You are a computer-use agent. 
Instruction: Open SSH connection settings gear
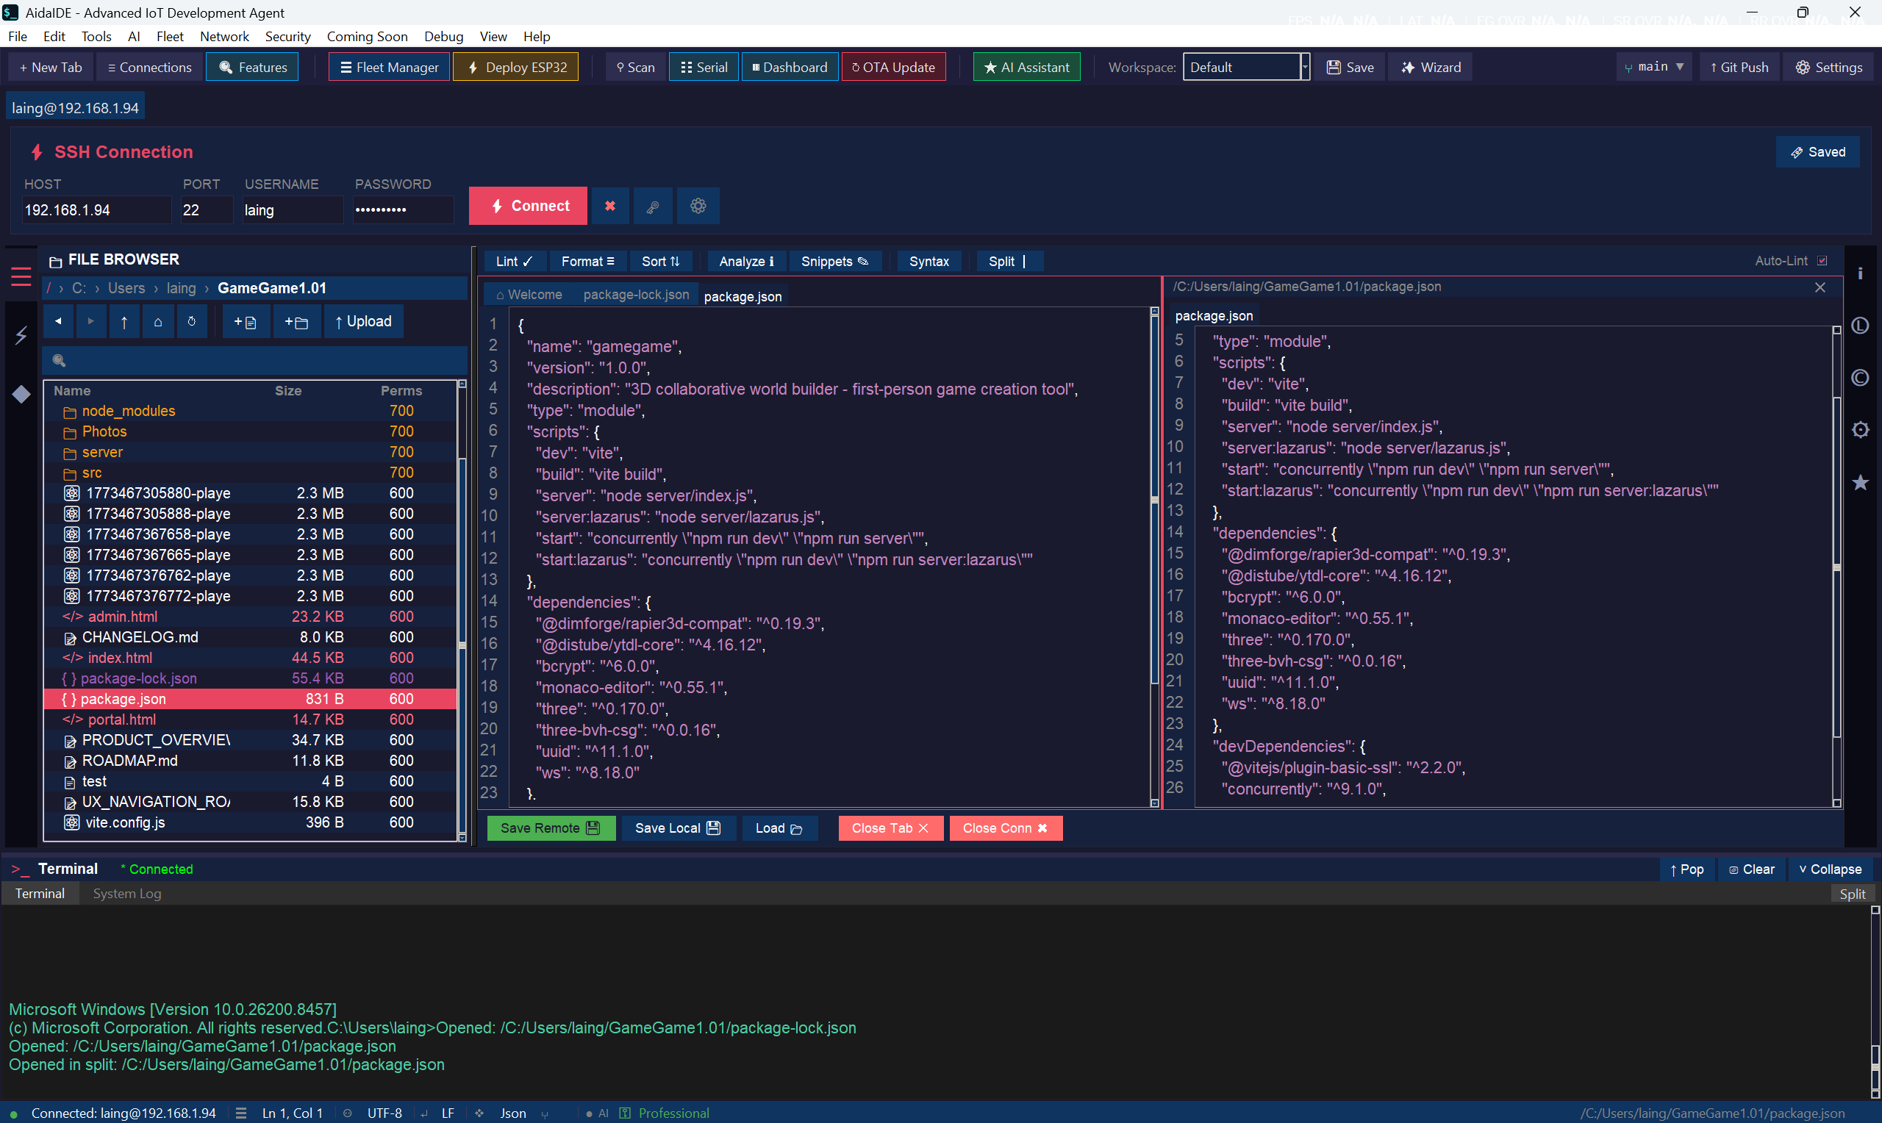[698, 206]
